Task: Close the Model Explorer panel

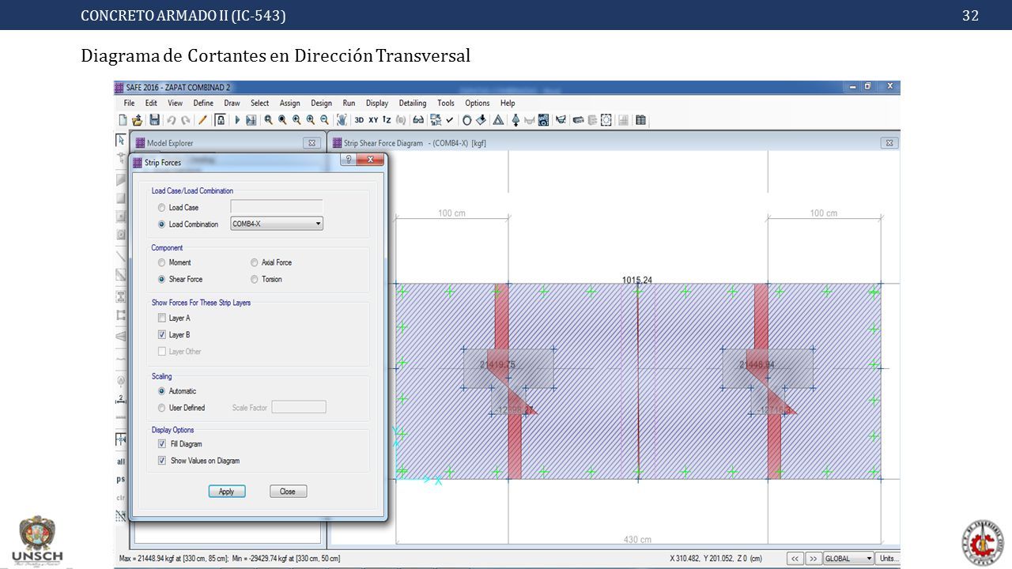Action: click(312, 143)
